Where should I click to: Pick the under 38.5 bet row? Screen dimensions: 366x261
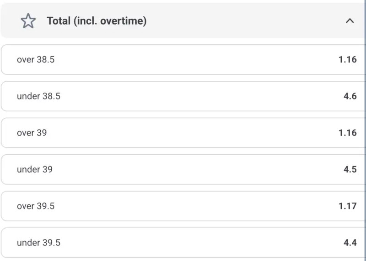pos(183,96)
